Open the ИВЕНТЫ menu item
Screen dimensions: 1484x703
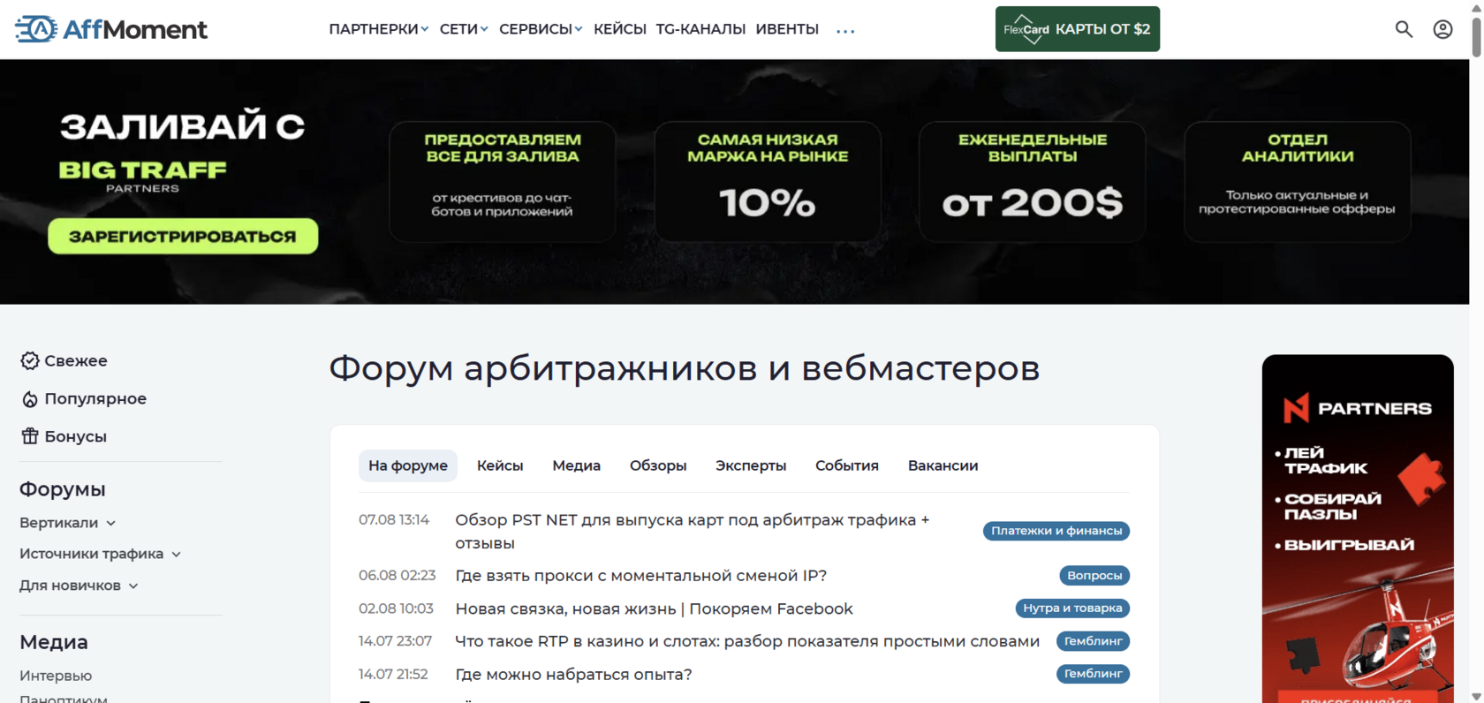click(787, 29)
